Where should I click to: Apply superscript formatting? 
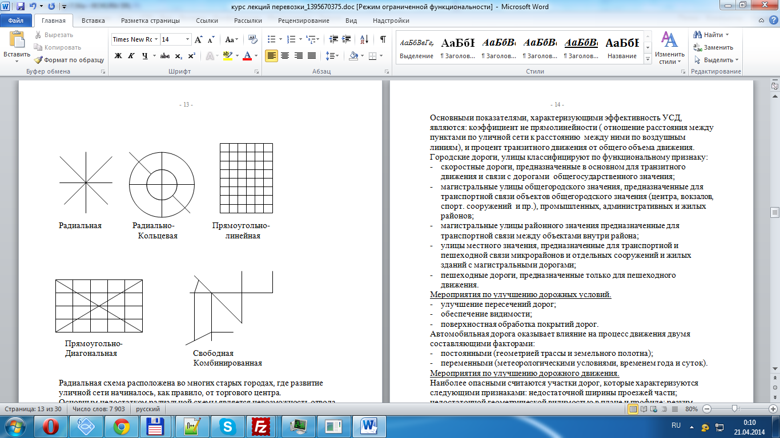tap(192, 56)
